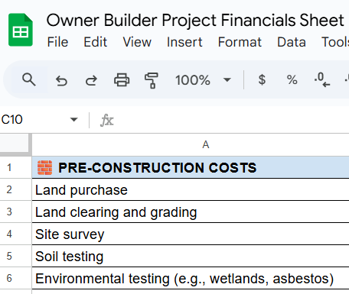This screenshot has width=349, height=294.
Task: Select the Land purchase cell
Action: [191, 189]
